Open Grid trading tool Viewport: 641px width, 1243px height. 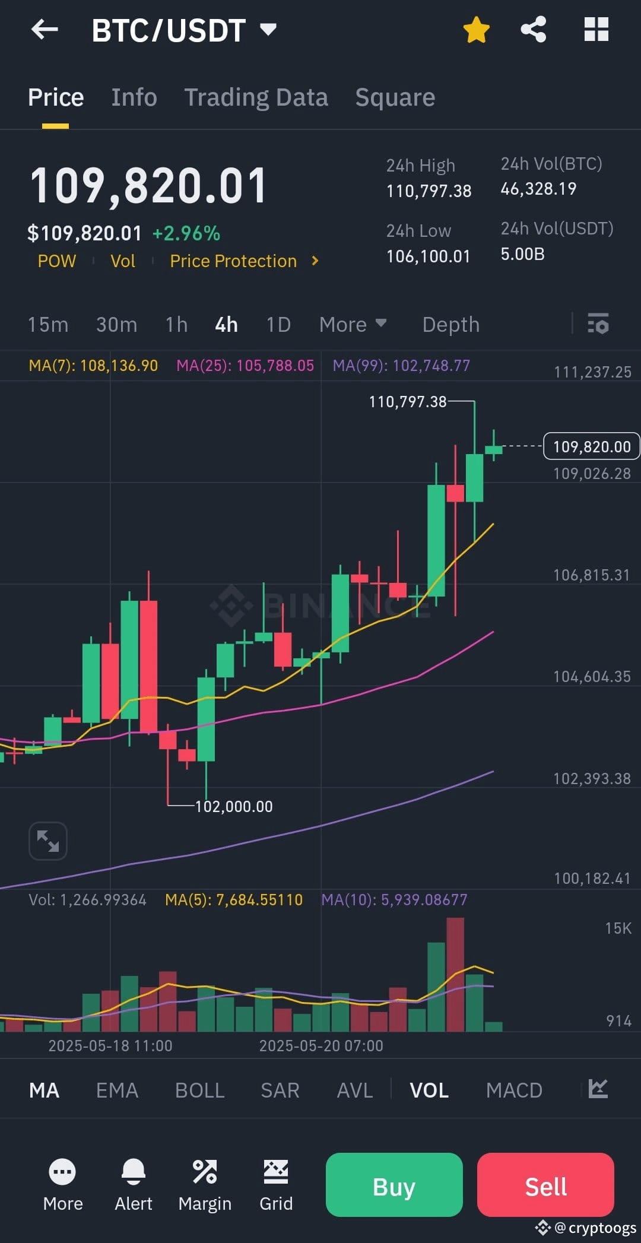click(276, 1185)
